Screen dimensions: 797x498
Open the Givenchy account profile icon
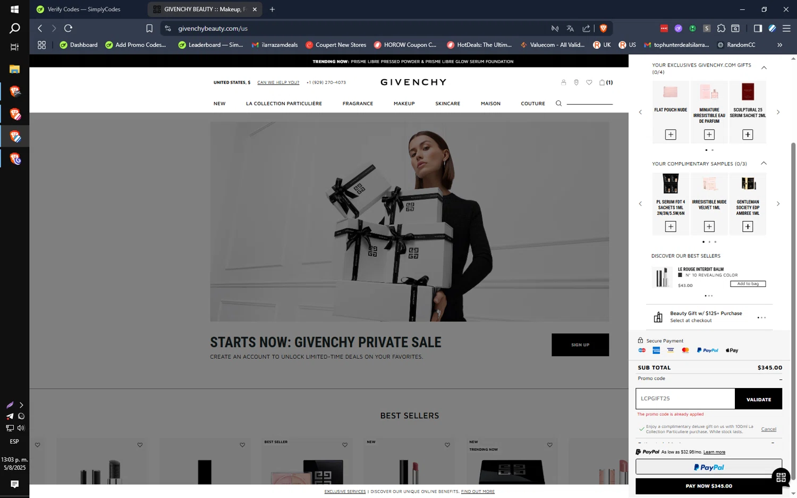[x=563, y=82]
